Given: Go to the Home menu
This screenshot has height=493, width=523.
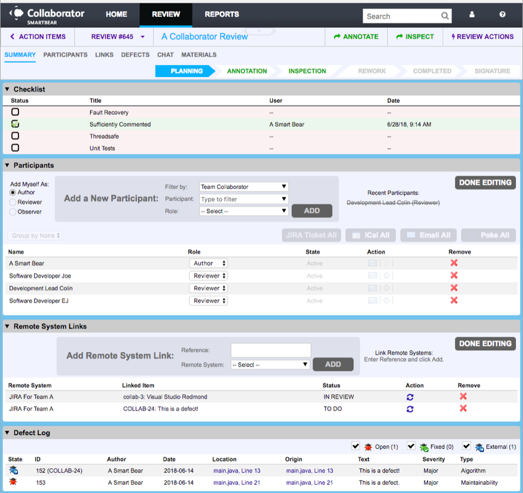Looking at the screenshot, I should pyautogui.click(x=117, y=14).
